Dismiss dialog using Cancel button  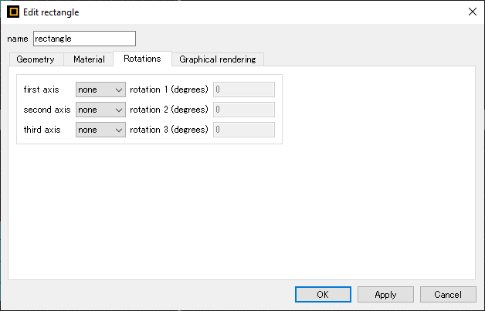click(x=448, y=294)
